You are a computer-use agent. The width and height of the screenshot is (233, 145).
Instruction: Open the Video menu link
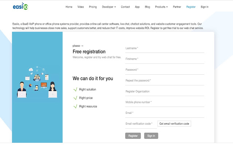(x=80, y=7)
